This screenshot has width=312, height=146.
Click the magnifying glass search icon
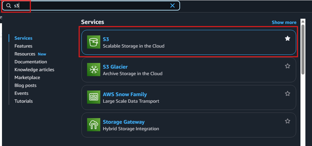[9, 6]
